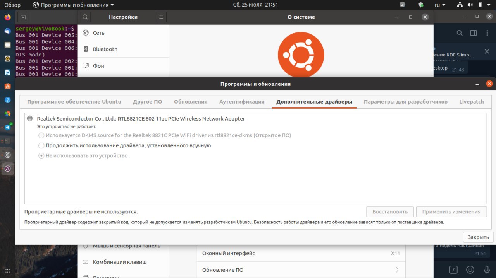Viewport: 496px width, 278px height.
Task: Select 'Сеть' in Settings sidebar
Action: pyautogui.click(x=123, y=33)
